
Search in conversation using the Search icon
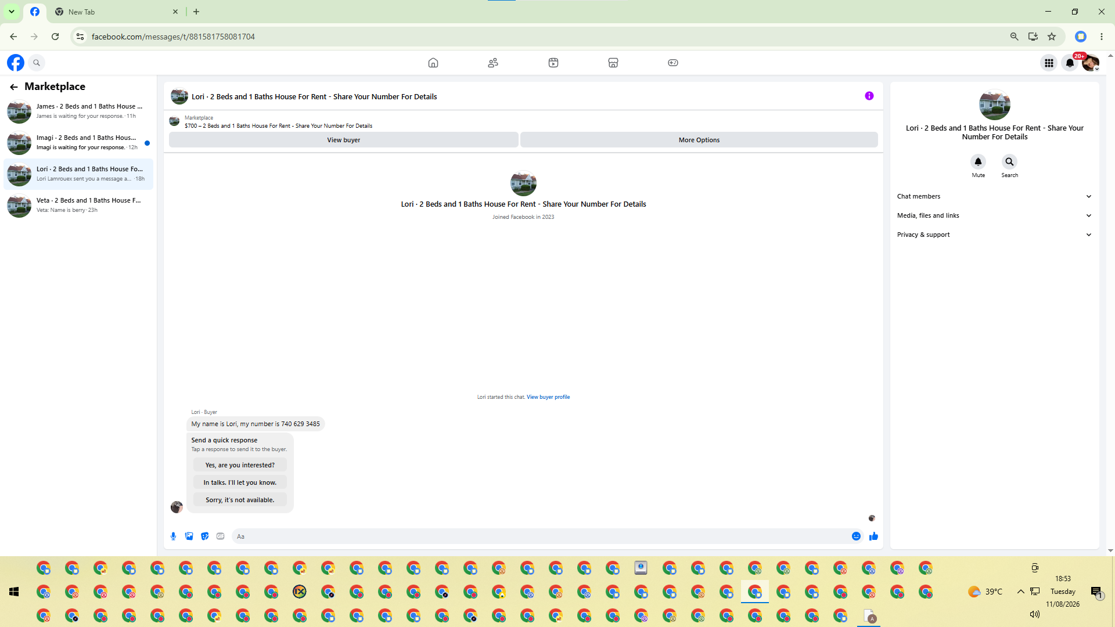point(1010,162)
